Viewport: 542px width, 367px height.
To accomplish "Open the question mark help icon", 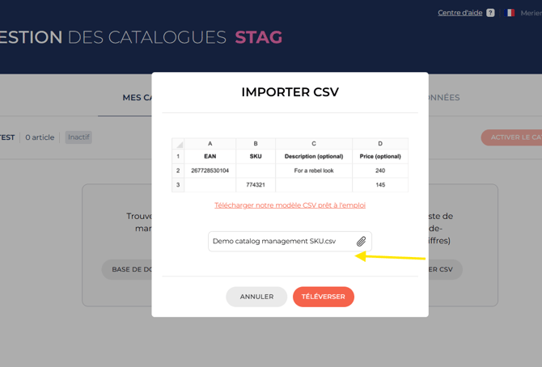I will pos(490,13).
